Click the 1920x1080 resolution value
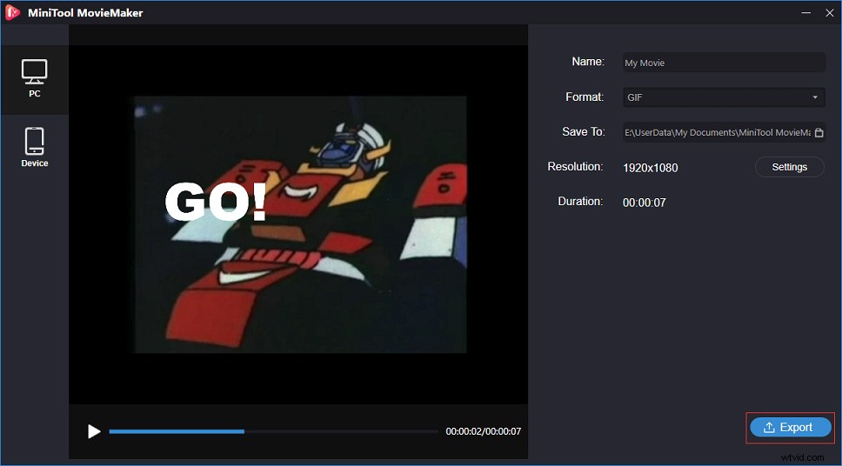This screenshot has height=466, width=842. [x=651, y=168]
